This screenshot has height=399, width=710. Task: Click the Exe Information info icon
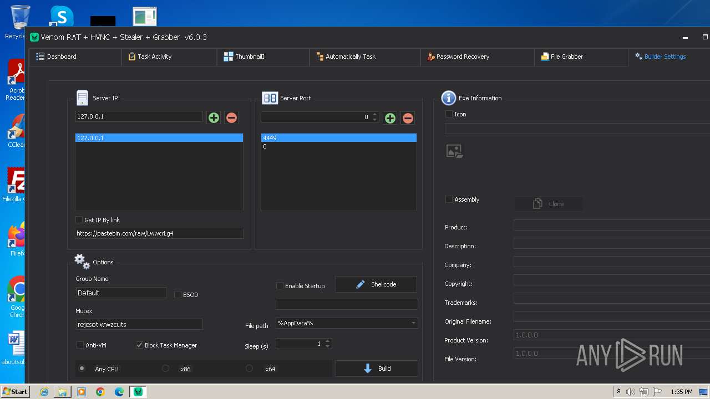point(448,98)
